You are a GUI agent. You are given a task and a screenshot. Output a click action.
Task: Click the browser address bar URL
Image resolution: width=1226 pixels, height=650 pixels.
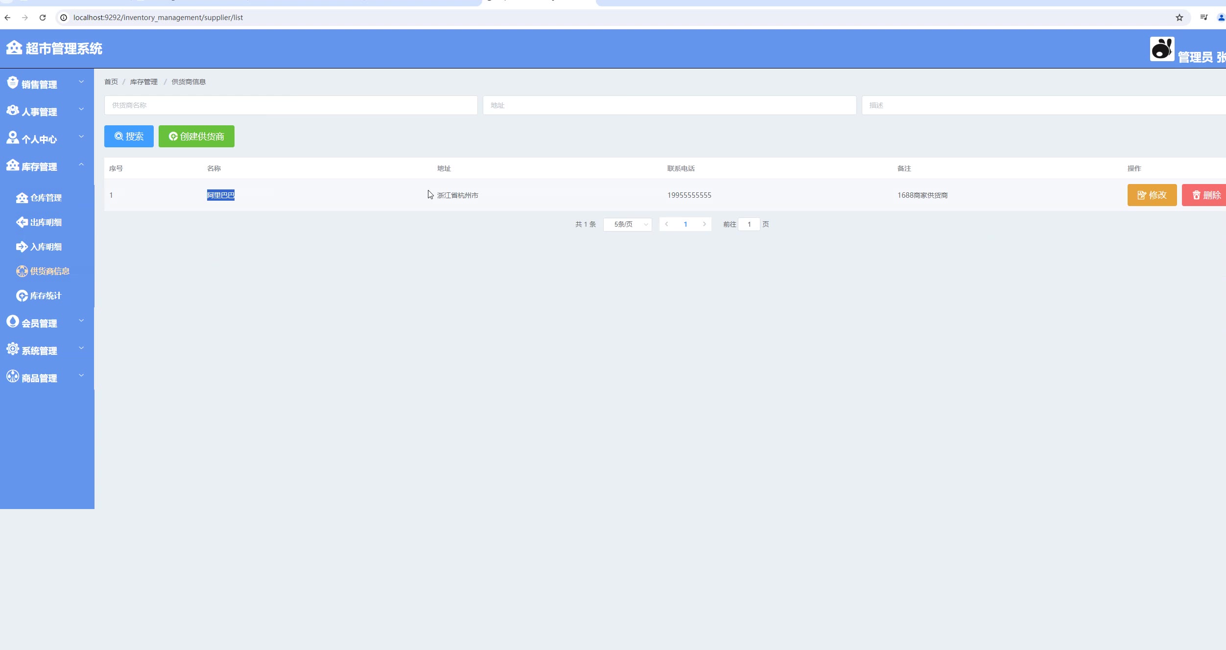[158, 18]
